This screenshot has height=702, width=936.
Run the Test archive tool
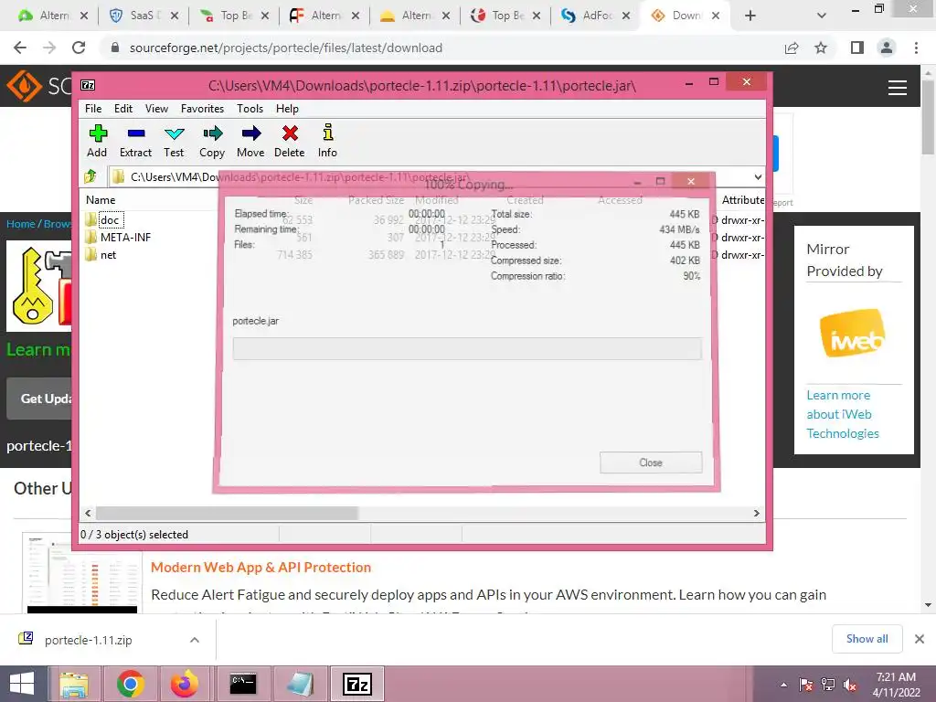174,141
